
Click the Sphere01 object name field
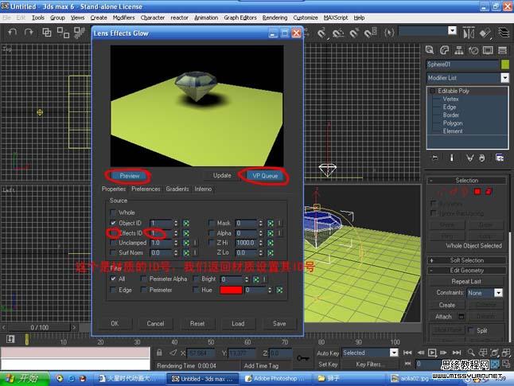coord(462,64)
